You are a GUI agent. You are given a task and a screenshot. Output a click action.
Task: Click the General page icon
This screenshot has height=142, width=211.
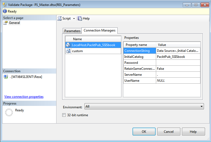point(5,23)
